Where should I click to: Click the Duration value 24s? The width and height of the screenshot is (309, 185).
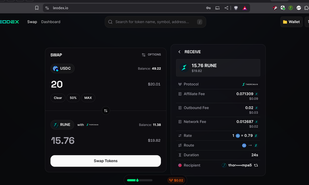pos(255,155)
